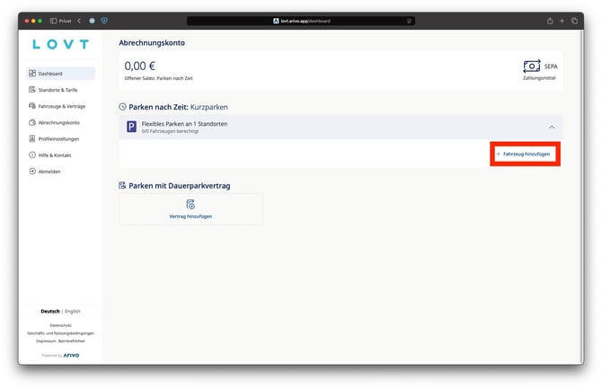The image size is (602, 389).
Task: Click the SEPA Zahlungsmittel icon
Action: tap(532, 66)
